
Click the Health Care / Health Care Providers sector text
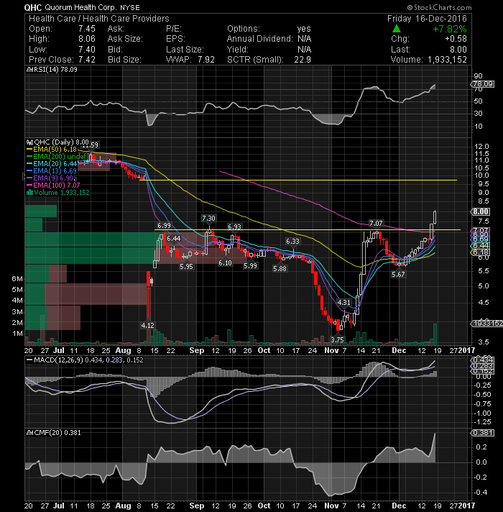[99, 19]
